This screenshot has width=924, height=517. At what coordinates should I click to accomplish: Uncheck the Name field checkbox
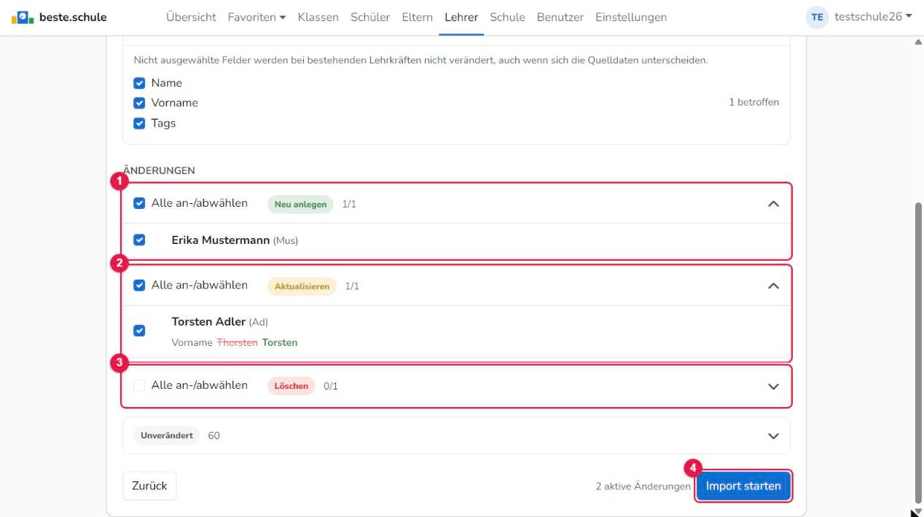click(139, 83)
